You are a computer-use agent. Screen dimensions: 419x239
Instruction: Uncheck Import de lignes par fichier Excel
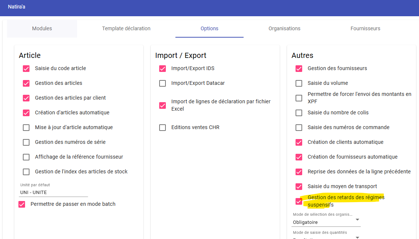point(163,105)
